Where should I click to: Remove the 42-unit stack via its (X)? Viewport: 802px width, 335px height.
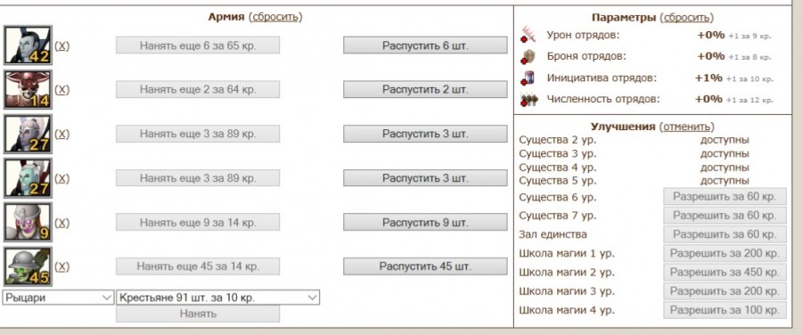[x=61, y=46]
